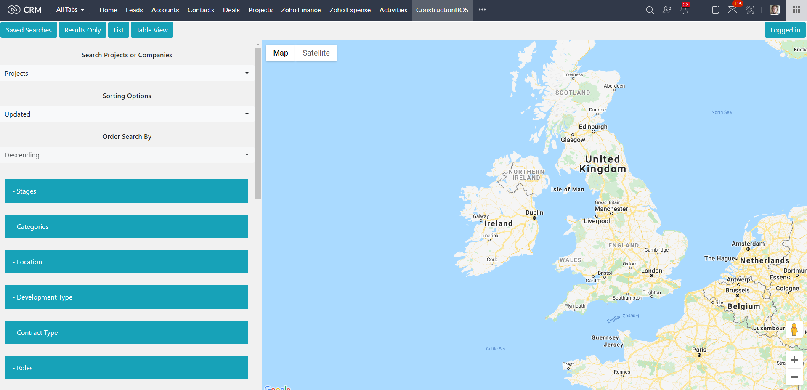Click Paris on the map
The height and width of the screenshot is (390, 807).
point(699,350)
